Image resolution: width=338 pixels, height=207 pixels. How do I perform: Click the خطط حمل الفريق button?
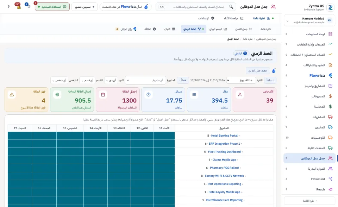point(258,70)
